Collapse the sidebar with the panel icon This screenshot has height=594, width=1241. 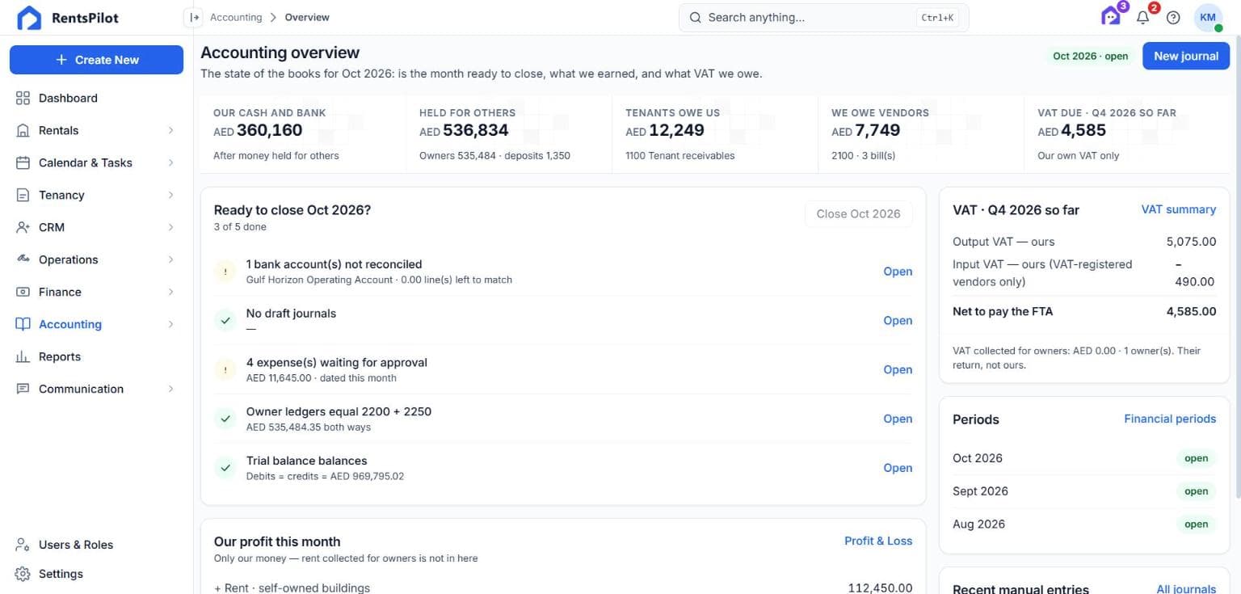[193, 17]
